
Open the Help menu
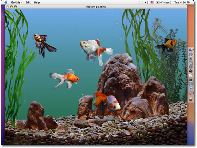click(x=37, y=2)
